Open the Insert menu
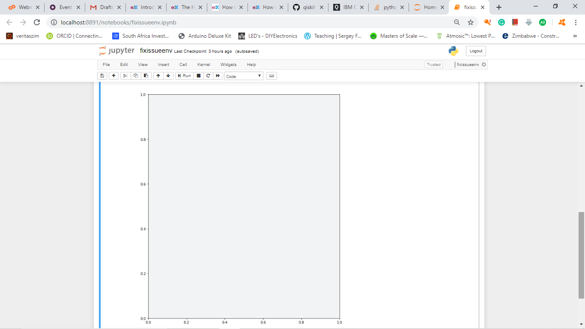 click(x=164, y=64)
